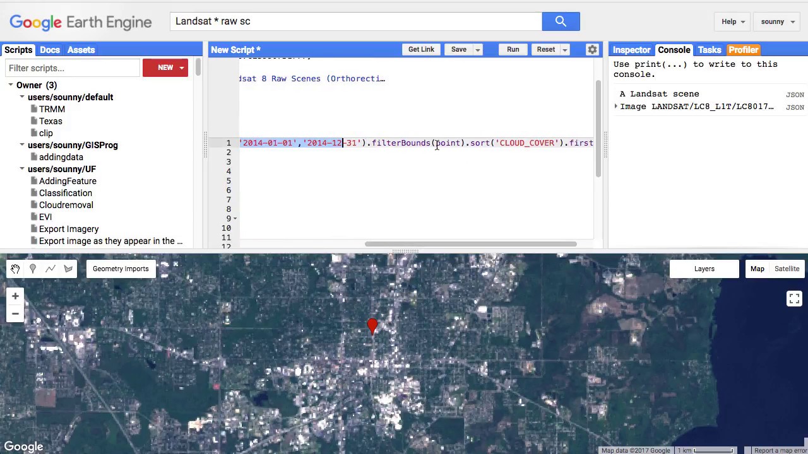Open the Profiler tab
Viewport: 808px width, 454px height.
tap(744, 50)
